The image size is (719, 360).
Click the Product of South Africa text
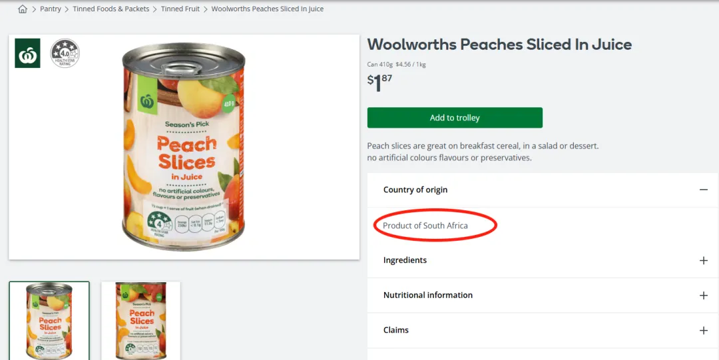click(x=425, y=226)
